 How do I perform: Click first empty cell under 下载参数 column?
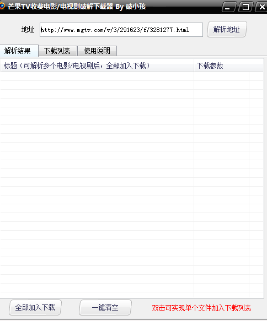tap(221, 77)
